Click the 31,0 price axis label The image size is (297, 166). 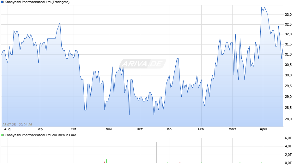288,55
